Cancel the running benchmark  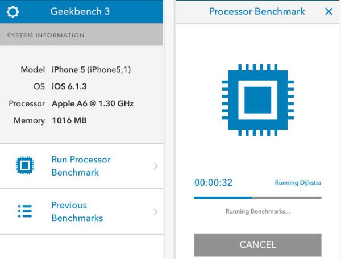coord(257,245)
